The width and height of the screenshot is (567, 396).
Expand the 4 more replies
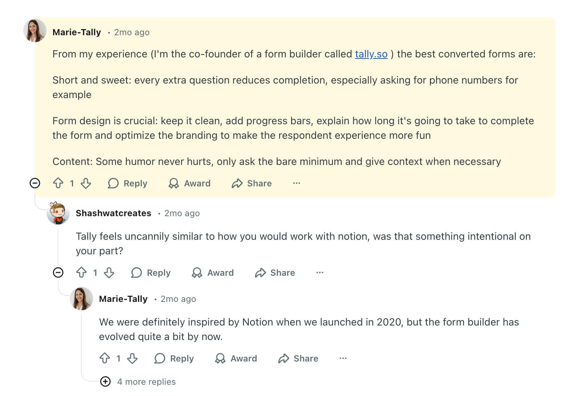point(105,382)
